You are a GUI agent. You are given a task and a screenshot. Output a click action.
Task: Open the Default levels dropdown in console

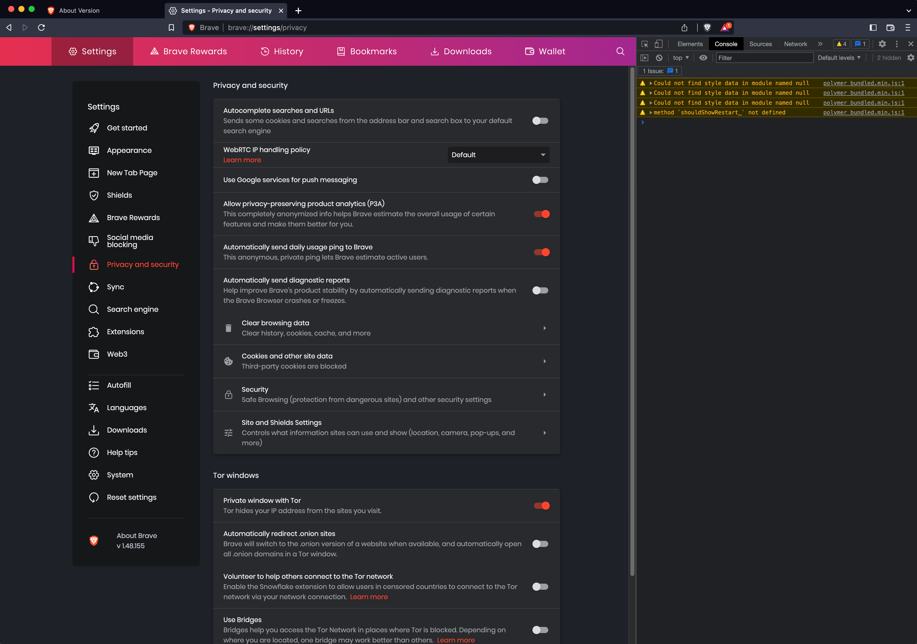coord(838,58)
